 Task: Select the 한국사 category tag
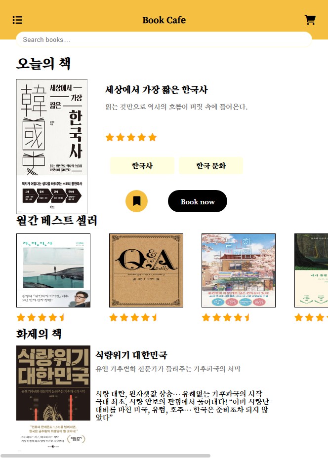142,166
